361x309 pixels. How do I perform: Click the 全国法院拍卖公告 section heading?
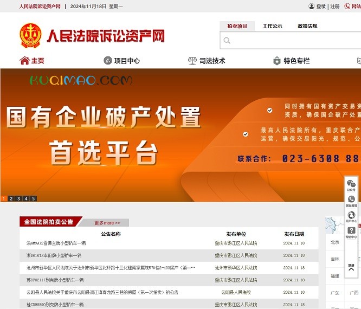coord(49,222)
